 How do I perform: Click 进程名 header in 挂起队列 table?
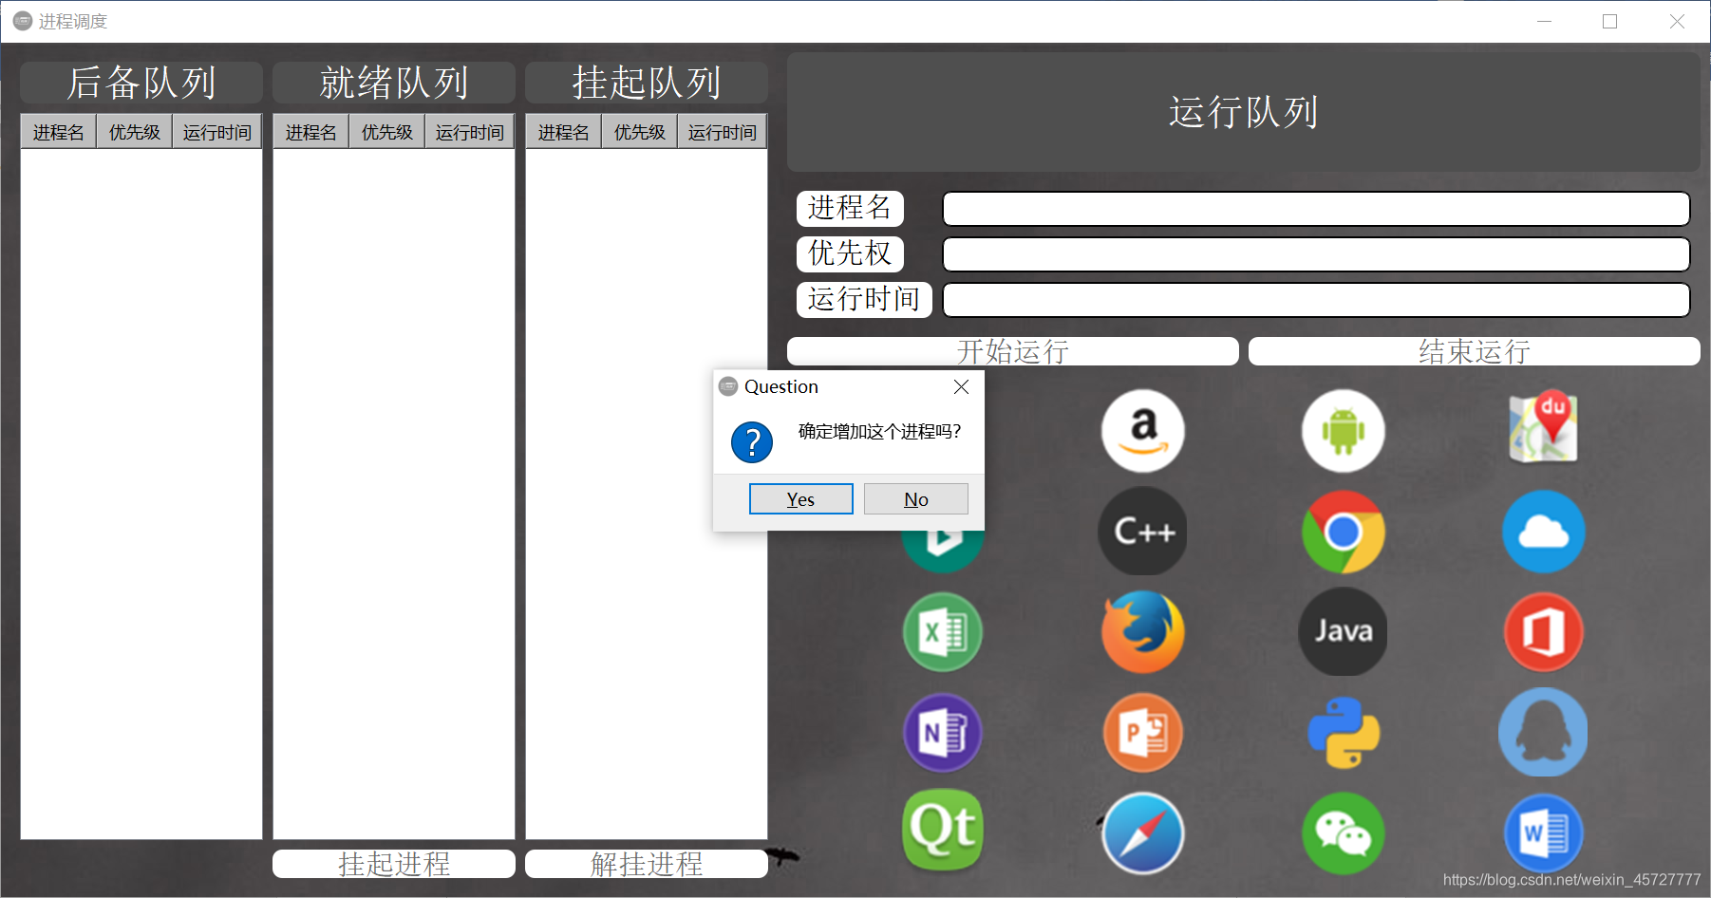coord(564,132)
